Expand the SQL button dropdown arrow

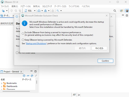pos(35,11)
